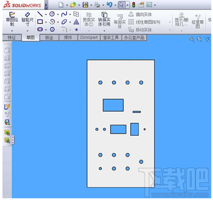This screenshot has width=213, height=200.
Task: Switch to the 办公室产品 tab
Action: tap(134, 38)
